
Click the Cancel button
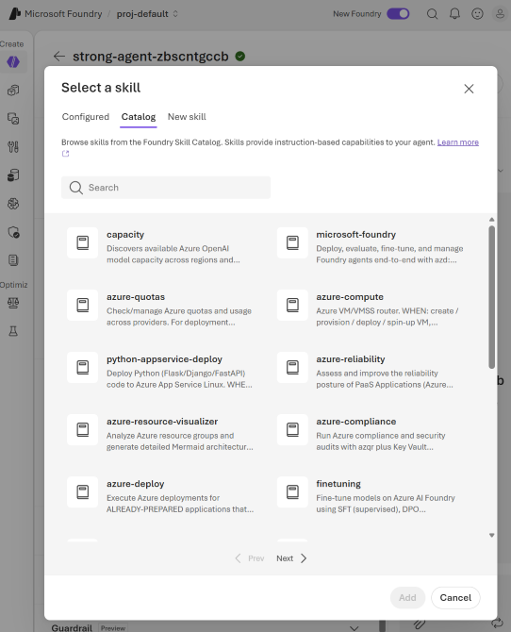455,598
